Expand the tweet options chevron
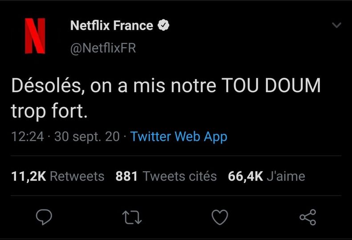 pyautogui.click(x=337, y=25)
